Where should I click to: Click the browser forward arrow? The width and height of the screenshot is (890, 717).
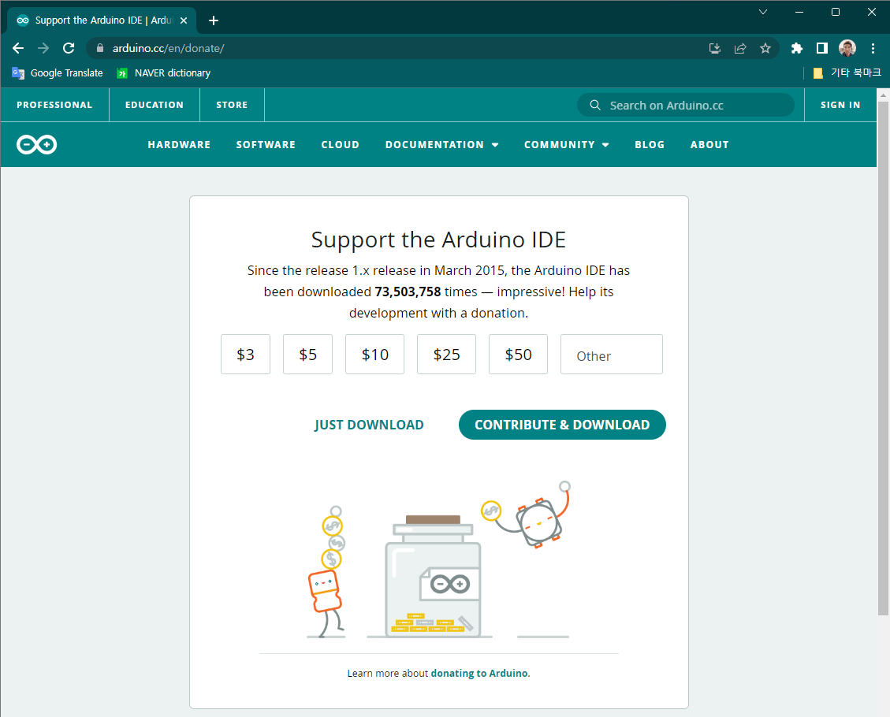click(43, 48)
